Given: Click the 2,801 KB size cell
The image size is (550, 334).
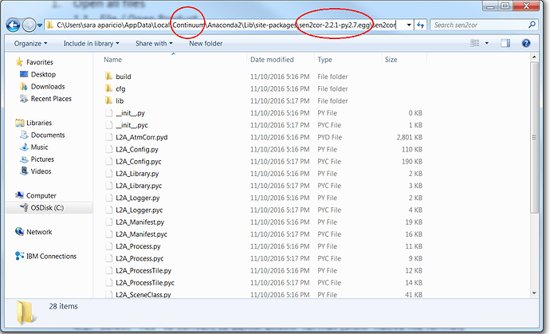Looking at the screenshot, I should (x=410, y=137).
